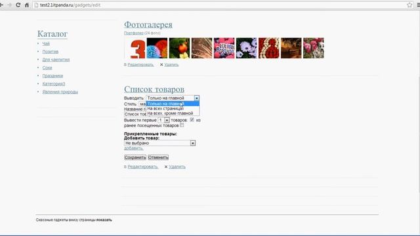Open the pink tulips thumbnail

pyautogui.click(x=314, y=48)
